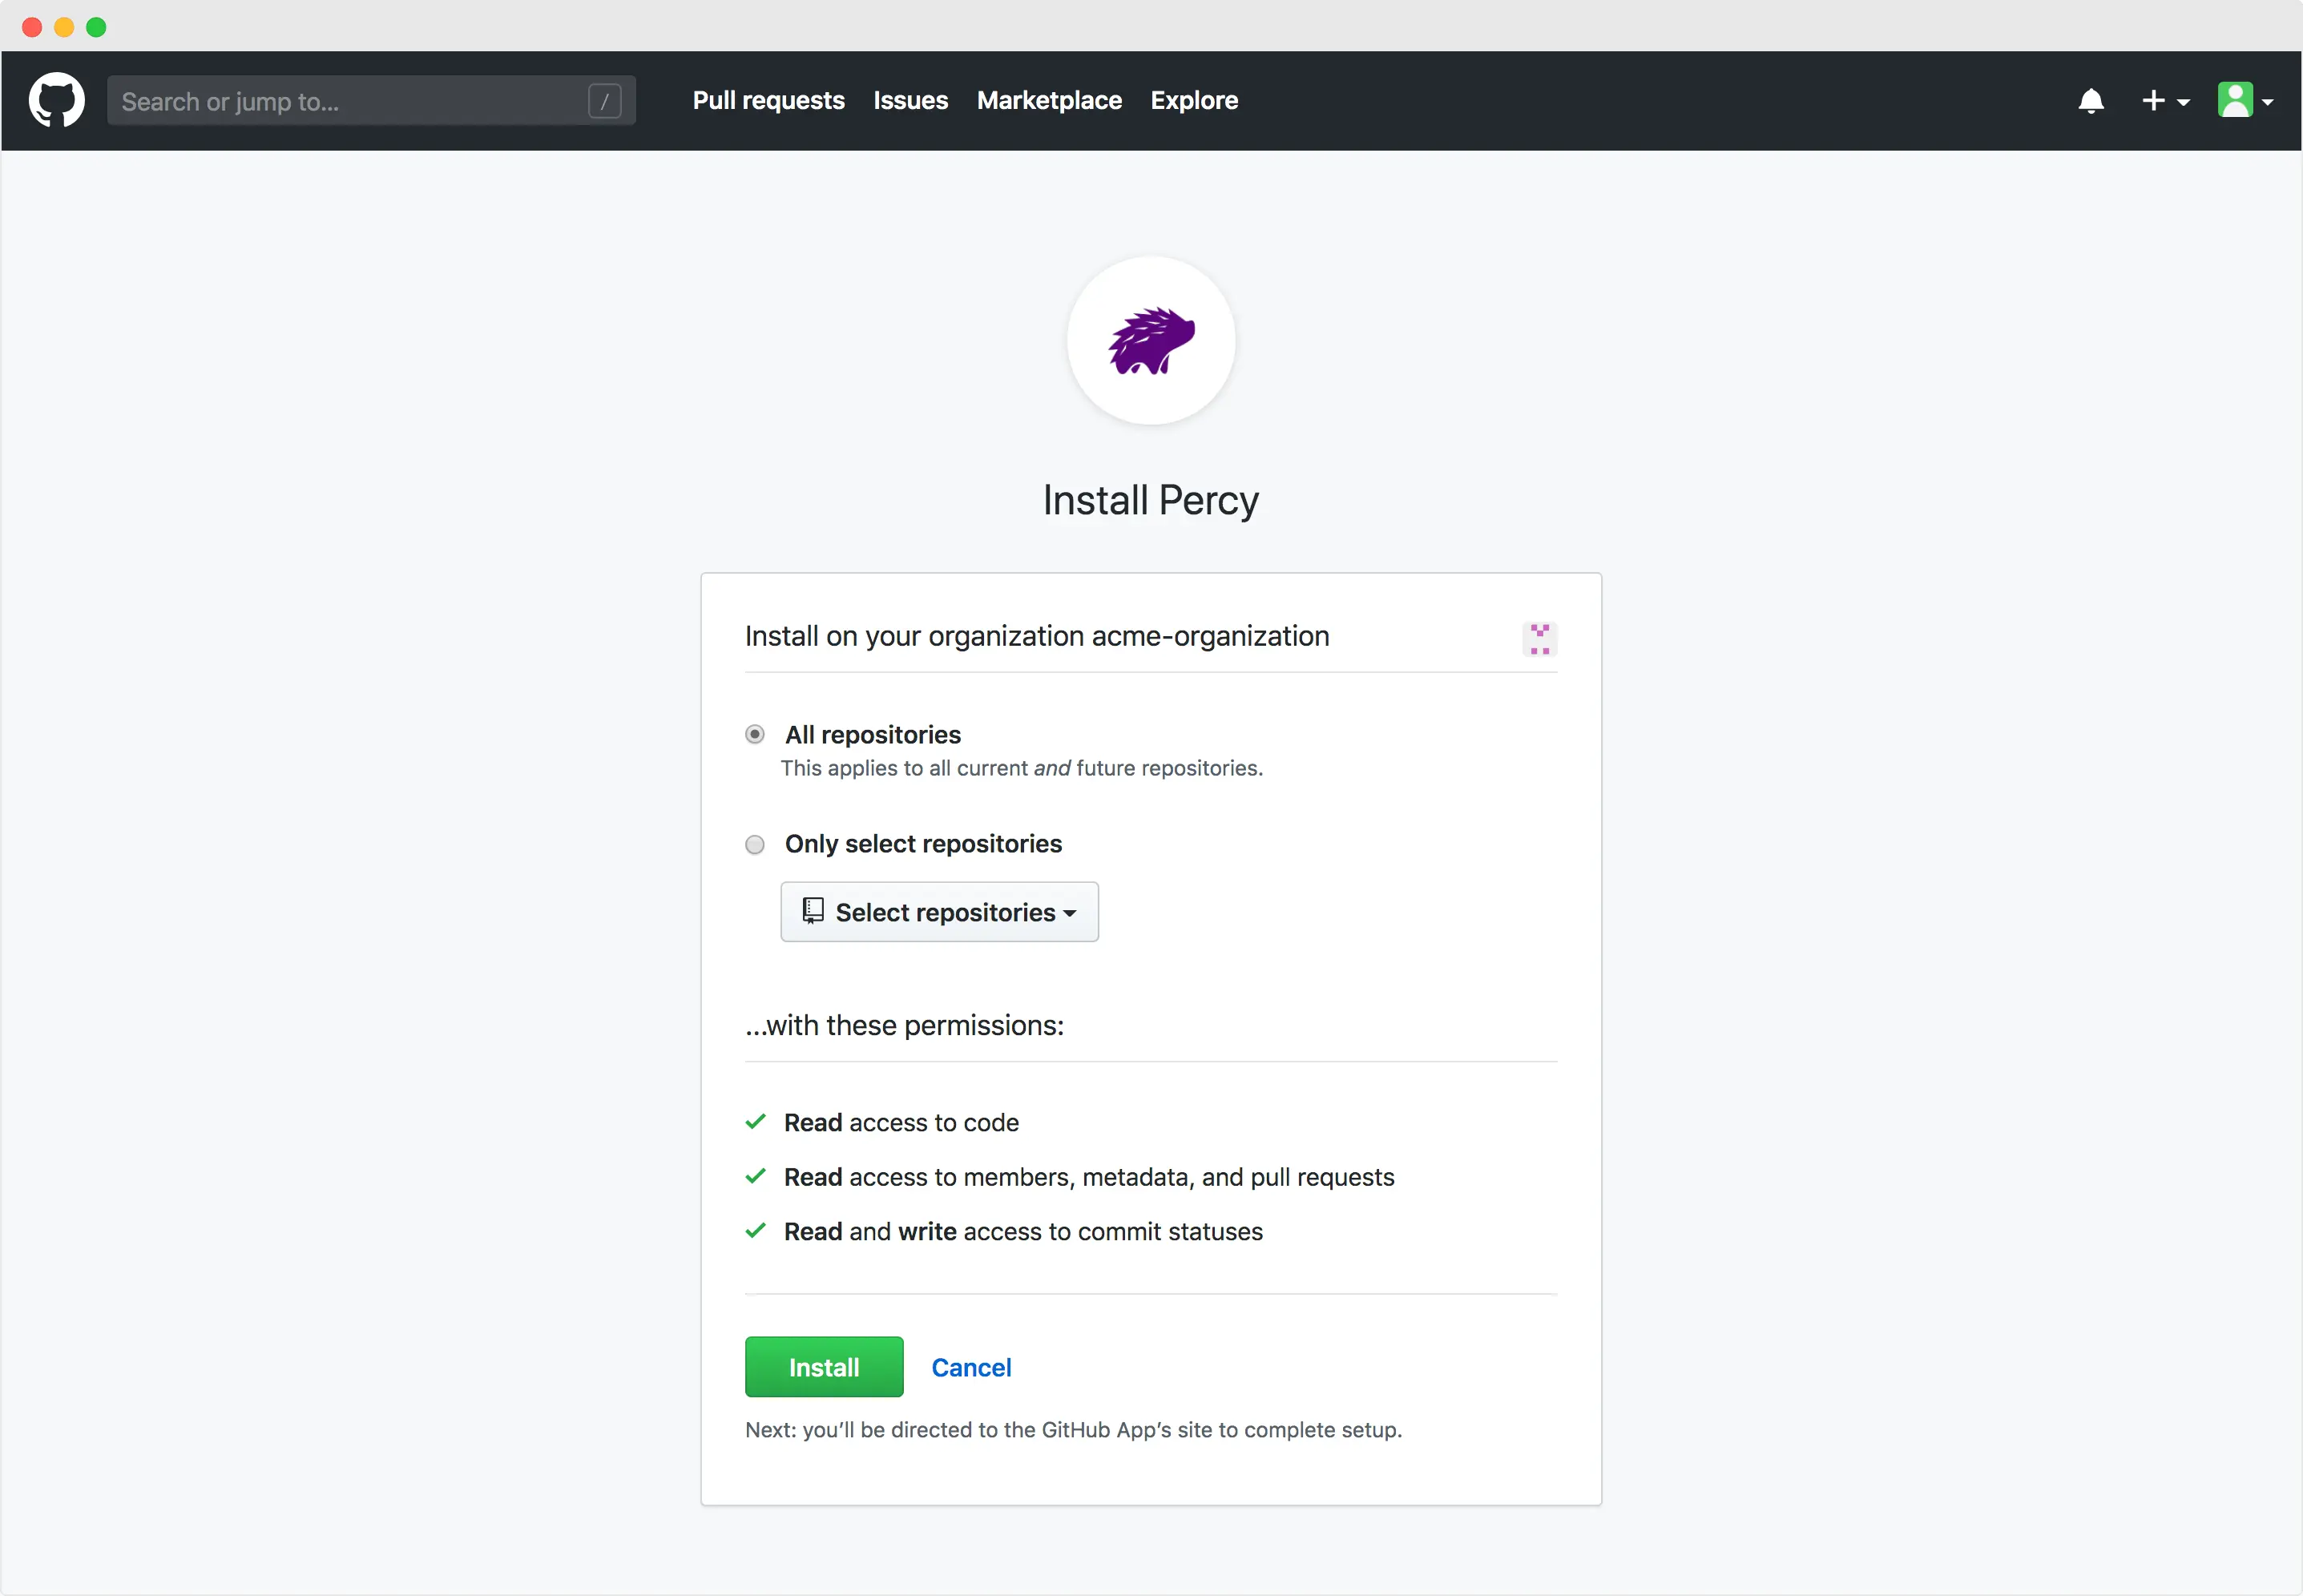Click the green user avatar

(2235, 101)
